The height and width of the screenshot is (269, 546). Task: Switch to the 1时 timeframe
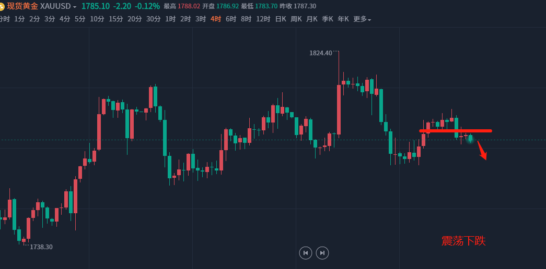[x=170, y=19]
